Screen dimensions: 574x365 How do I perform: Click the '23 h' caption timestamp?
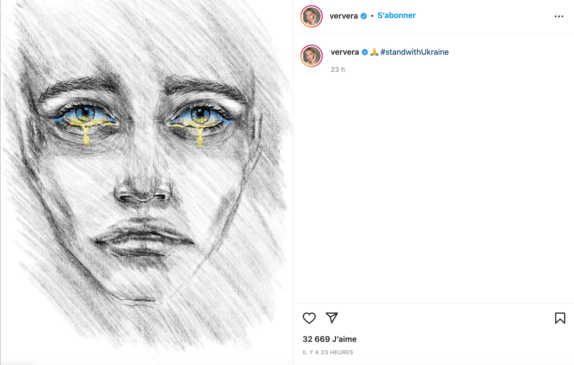(x=338, y=70)
